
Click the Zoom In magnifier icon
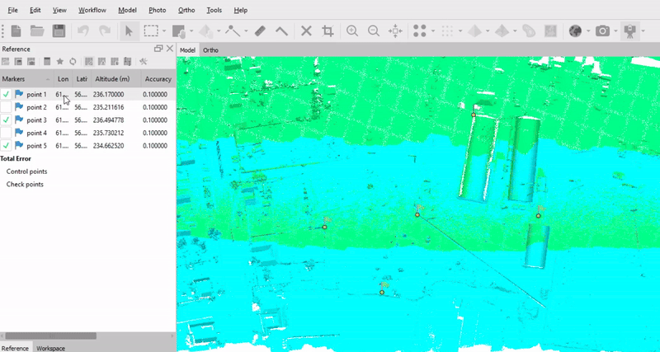(x=352, y=31)
